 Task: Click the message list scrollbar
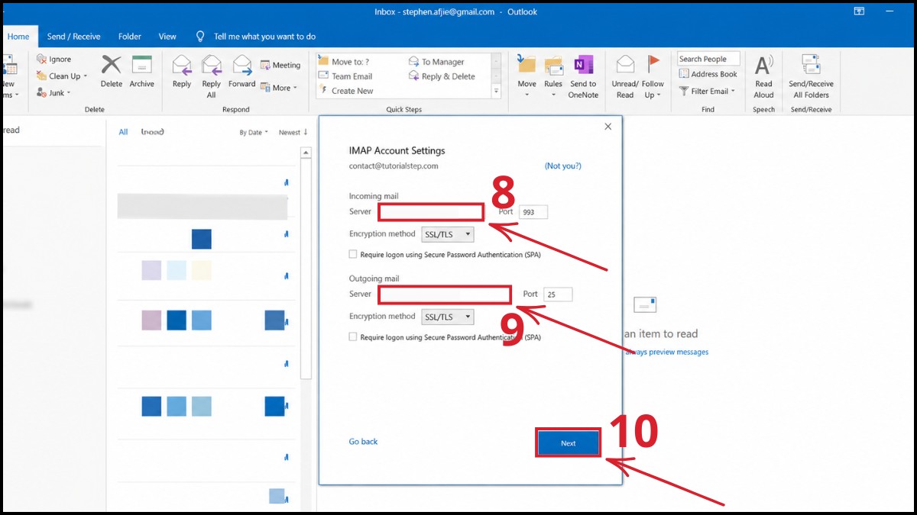(306, 264)
